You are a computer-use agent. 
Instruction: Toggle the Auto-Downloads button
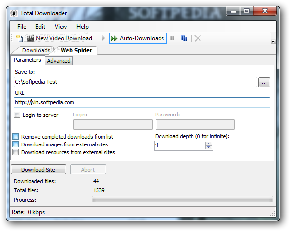(x=138, y=38)
